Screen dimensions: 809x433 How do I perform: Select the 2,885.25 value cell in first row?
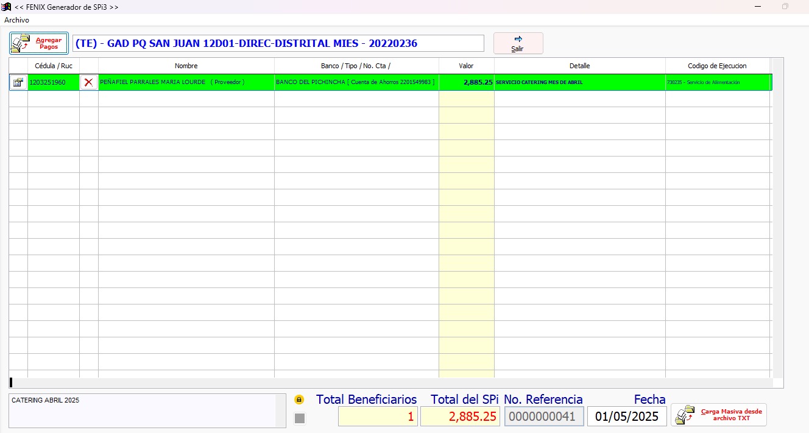466,82
